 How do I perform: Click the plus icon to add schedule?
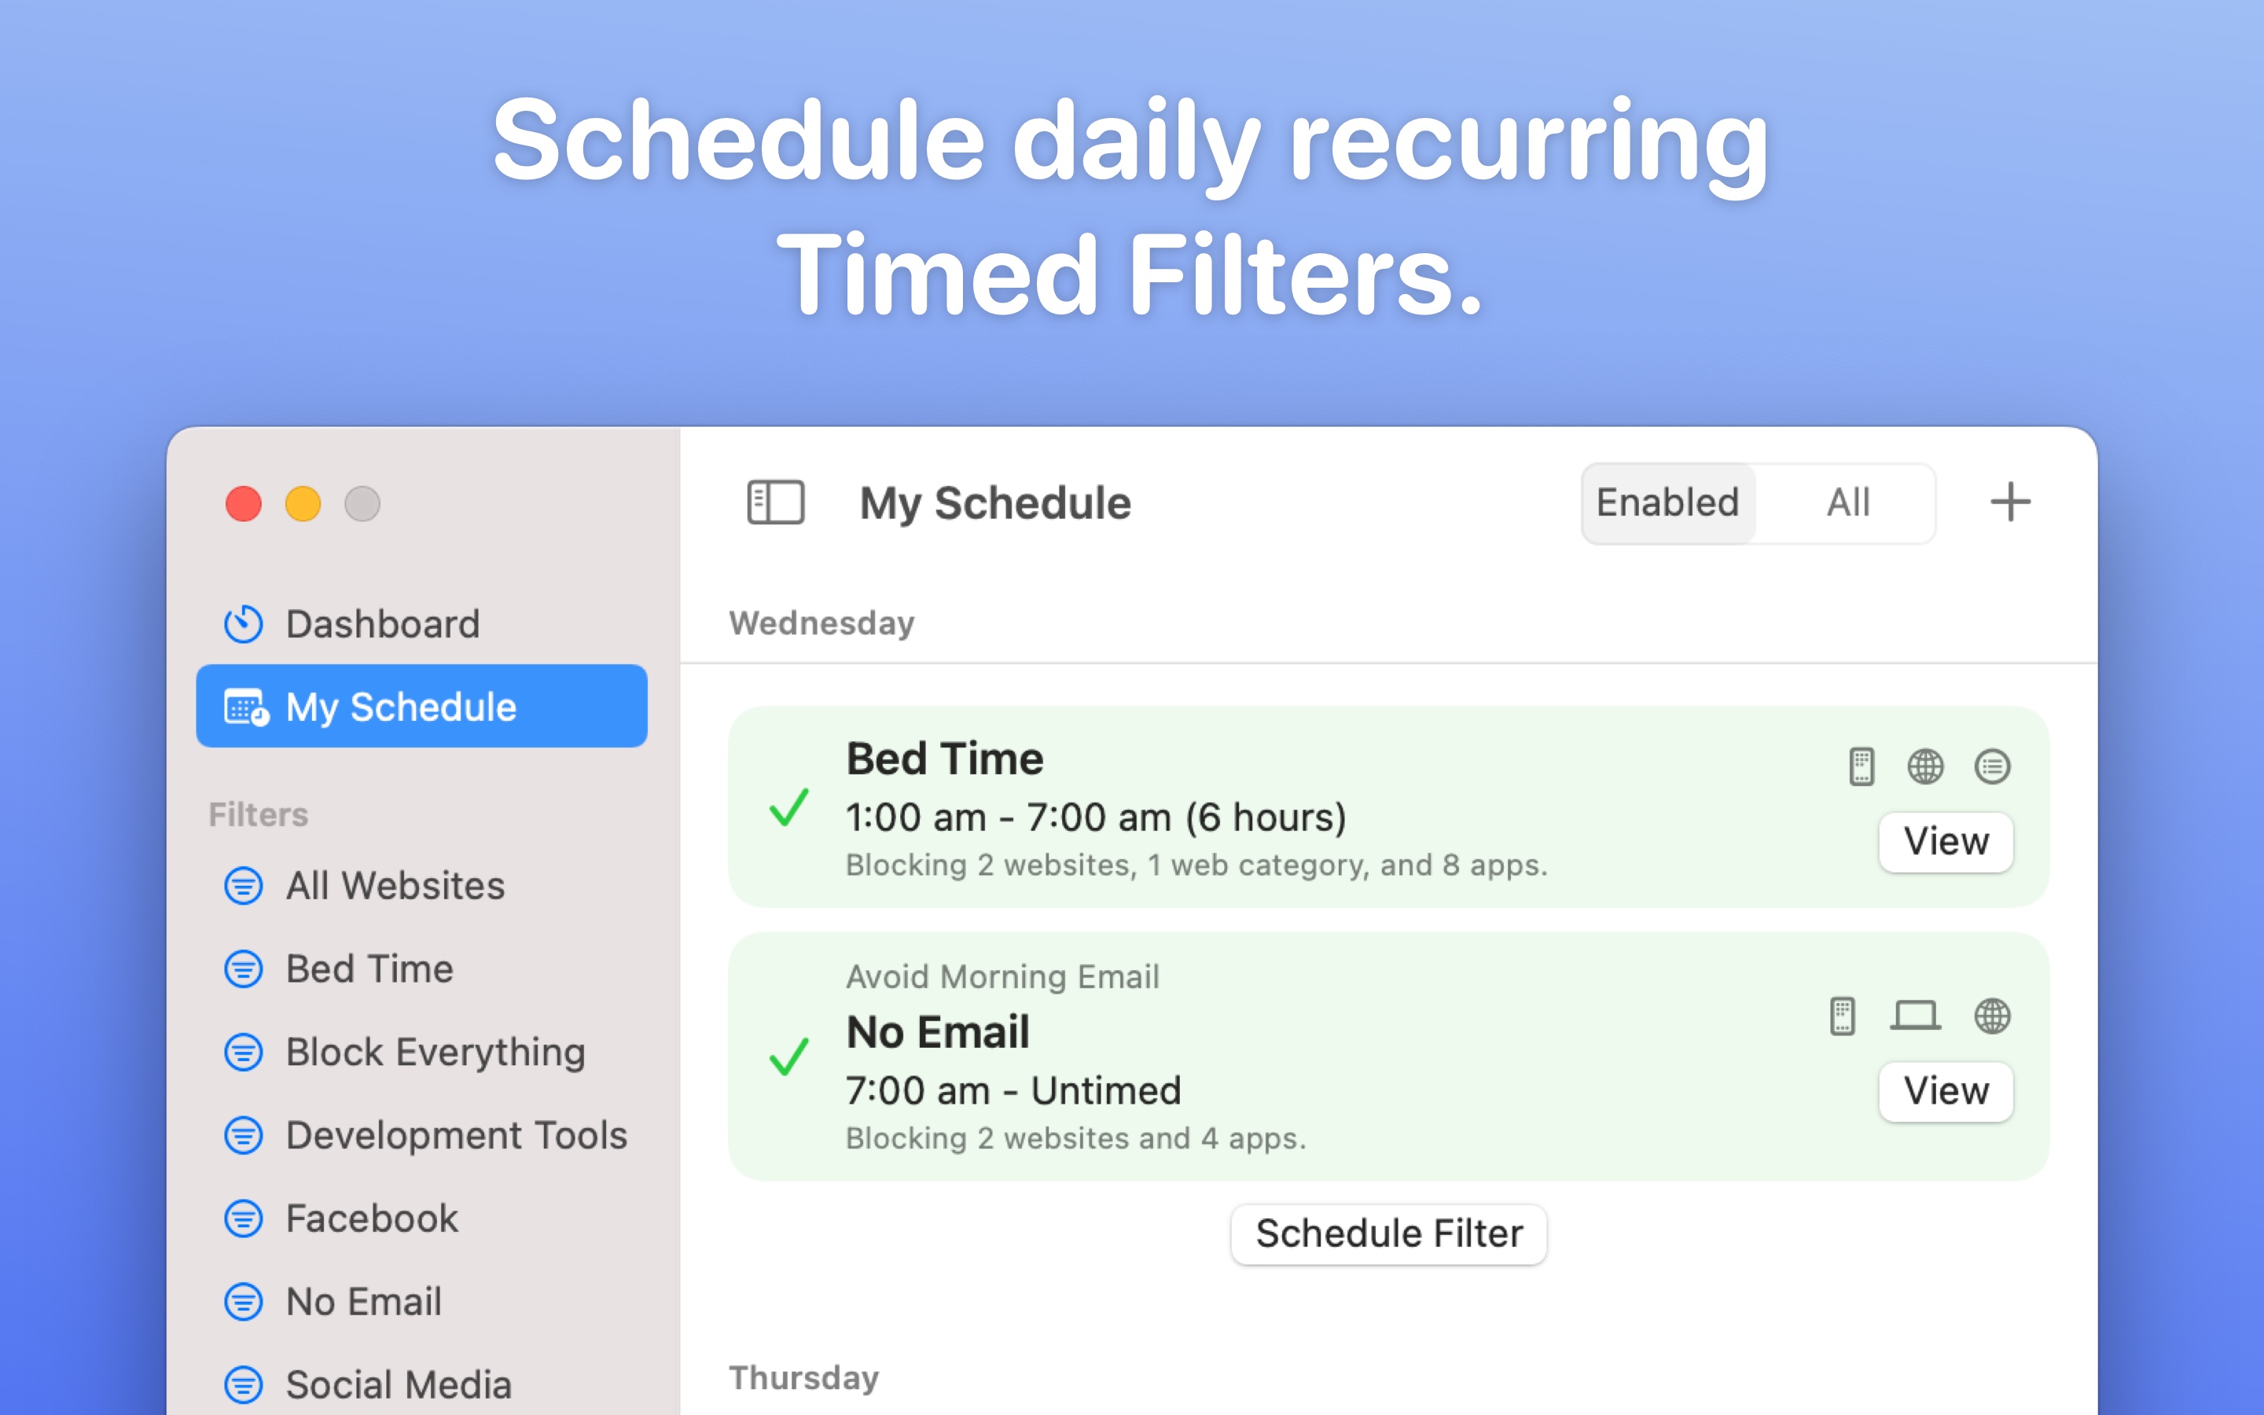click(2009, 502)
